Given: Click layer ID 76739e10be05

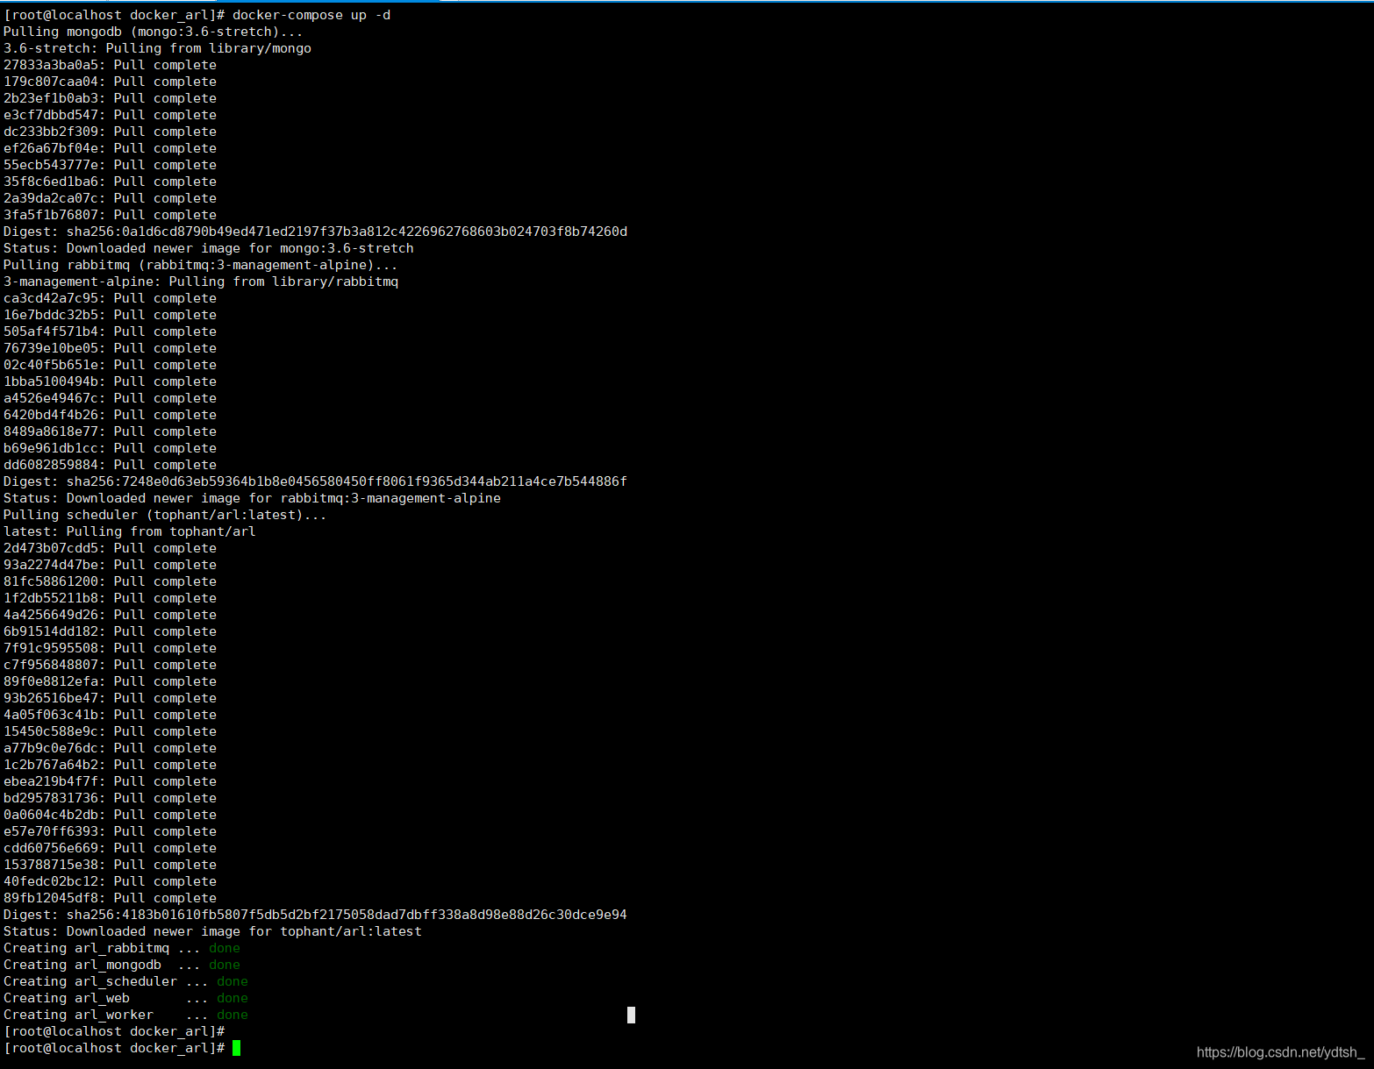Looking at the screenshot, I should (x=51, y=348).
